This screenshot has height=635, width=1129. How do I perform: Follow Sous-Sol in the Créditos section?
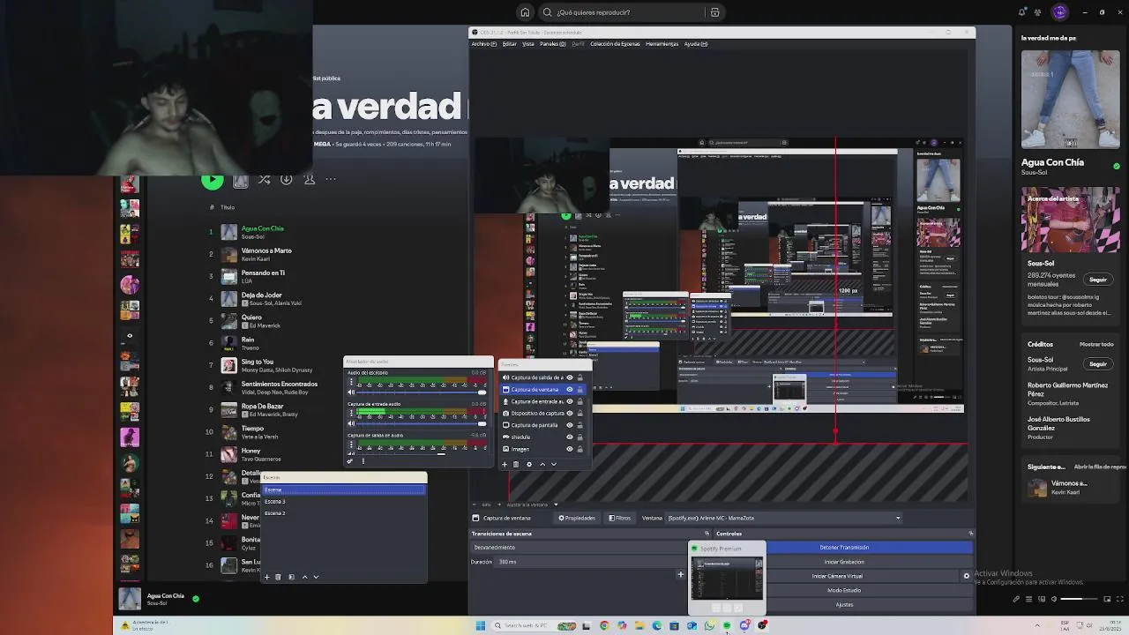1098,363
